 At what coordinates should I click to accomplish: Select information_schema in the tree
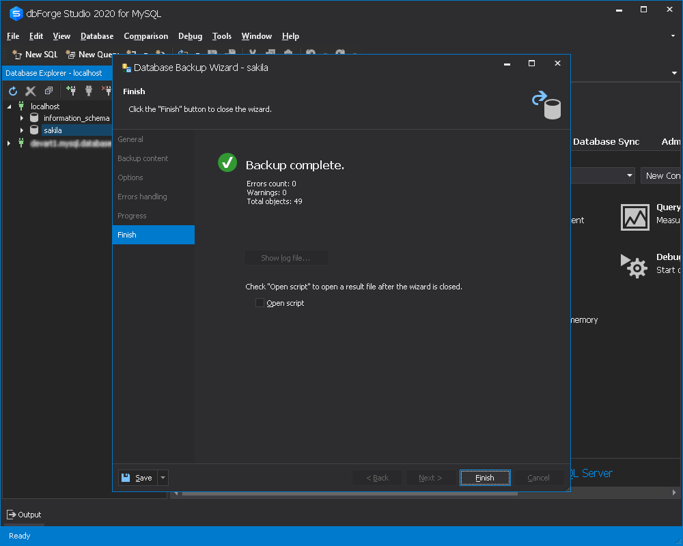(x=76, y=118)
